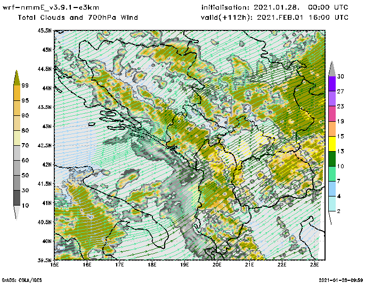
Task: Click the dark green 10–13 wind swatch
Action: coord(332,159)
